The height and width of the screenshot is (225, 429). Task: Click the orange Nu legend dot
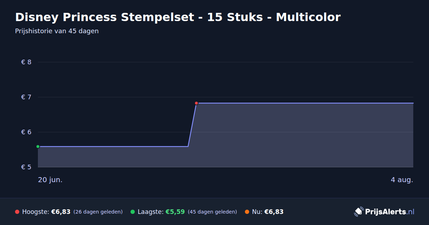pyautogui.click(x=247, y=212)
